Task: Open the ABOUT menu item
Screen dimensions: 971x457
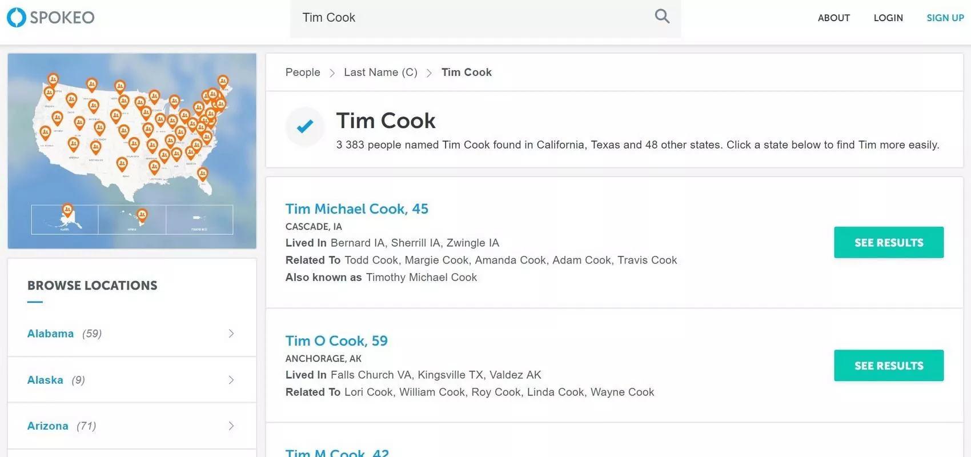Action: click(833, 18)
